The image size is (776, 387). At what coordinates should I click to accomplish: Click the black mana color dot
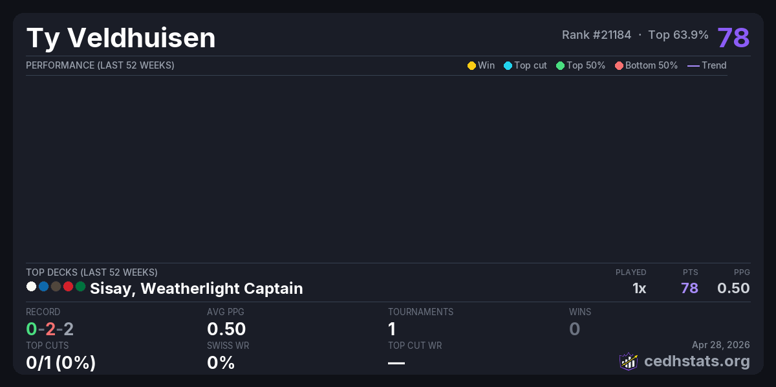[56, 286]
